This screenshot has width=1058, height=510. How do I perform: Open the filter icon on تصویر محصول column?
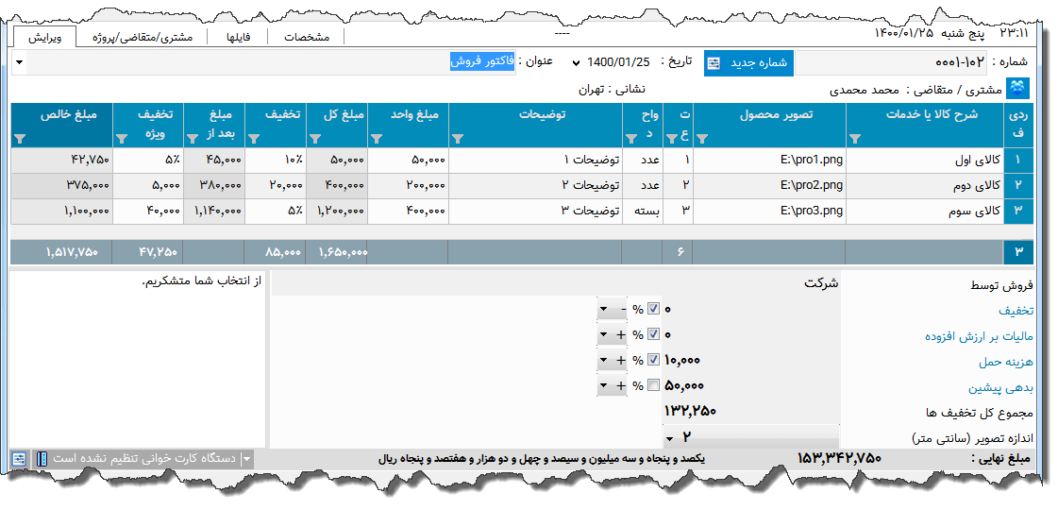coord(701,138)
